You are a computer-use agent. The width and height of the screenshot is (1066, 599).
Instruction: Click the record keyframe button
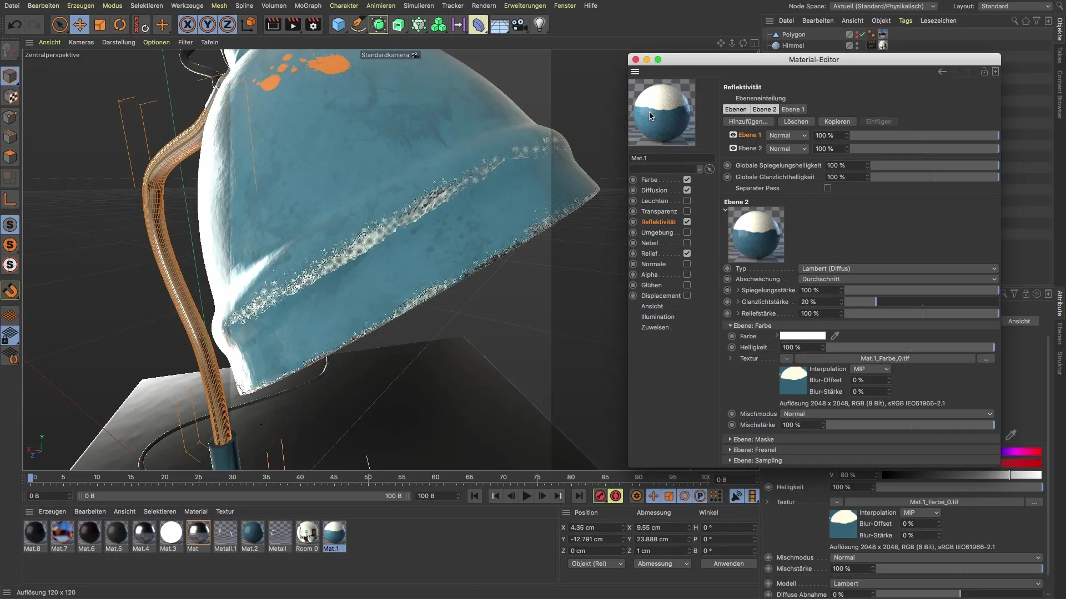600,496
